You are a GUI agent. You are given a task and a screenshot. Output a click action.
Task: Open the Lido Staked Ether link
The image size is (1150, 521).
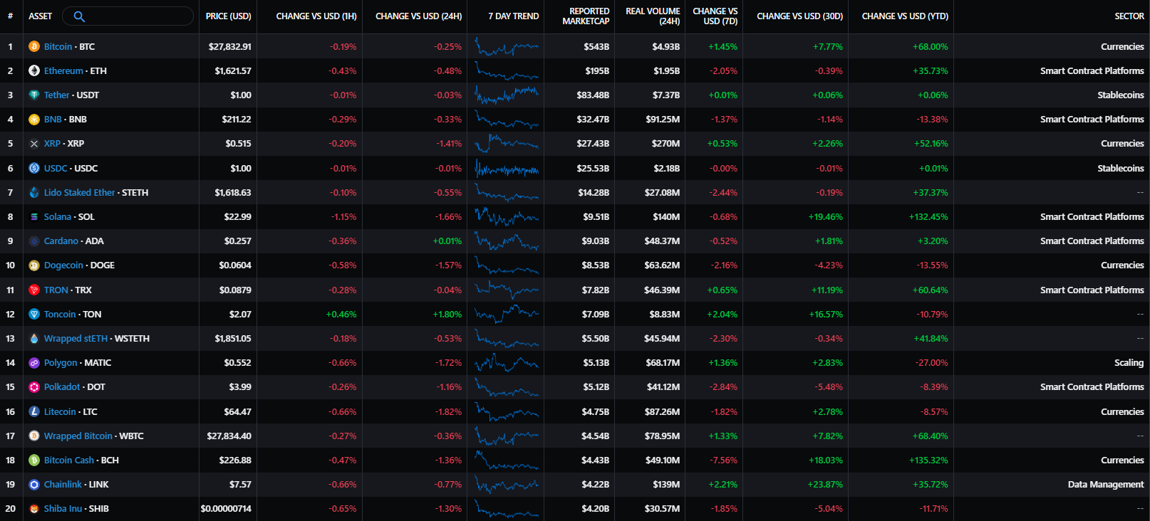point(79,192)
